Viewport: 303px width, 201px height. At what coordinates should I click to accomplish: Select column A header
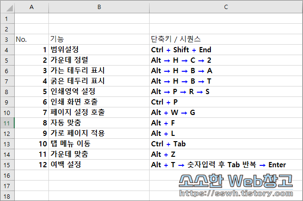coord(31,7)
